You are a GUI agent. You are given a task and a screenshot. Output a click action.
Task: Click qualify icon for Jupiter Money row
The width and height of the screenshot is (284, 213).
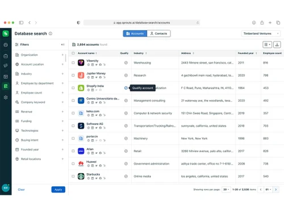(126, 76)
